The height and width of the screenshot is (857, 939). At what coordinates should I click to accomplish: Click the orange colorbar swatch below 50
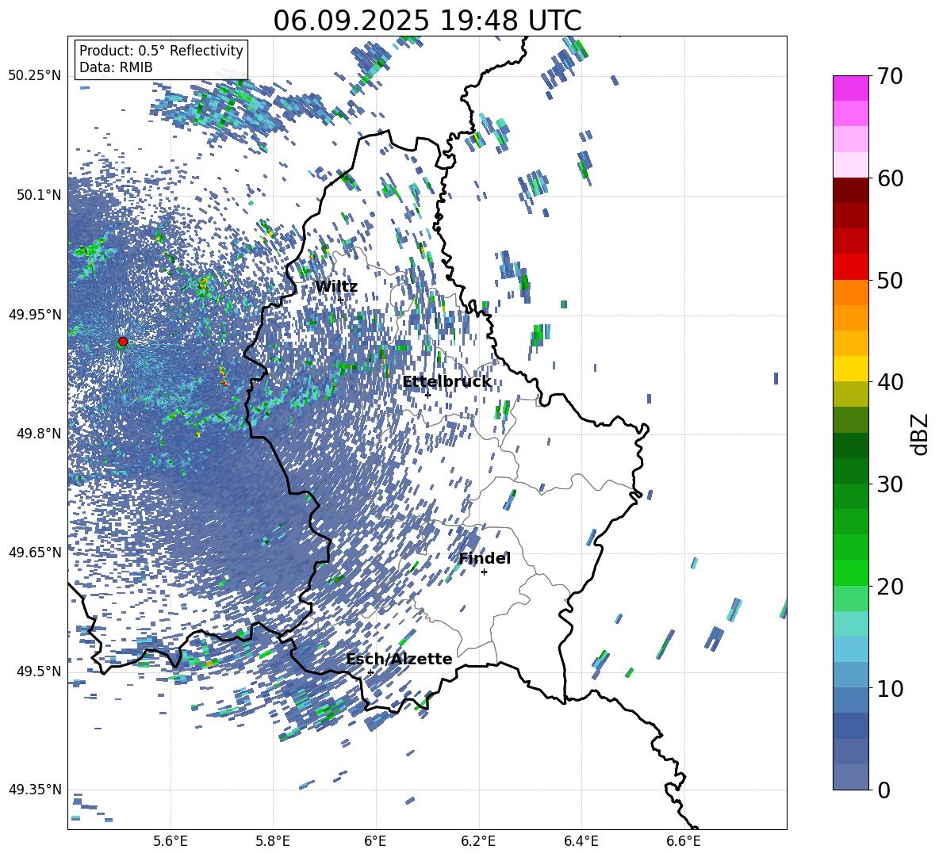[x=851, y=293]
